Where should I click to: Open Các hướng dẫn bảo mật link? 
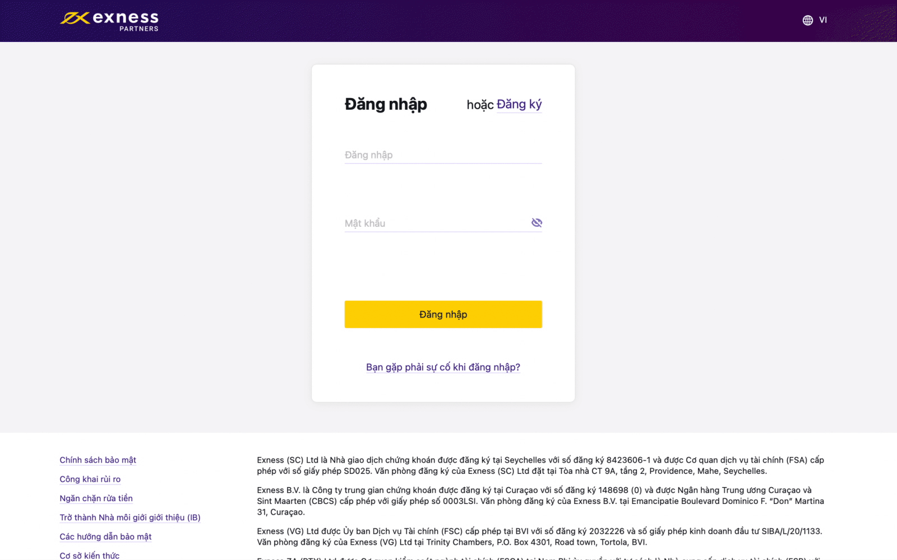[105, 536]
